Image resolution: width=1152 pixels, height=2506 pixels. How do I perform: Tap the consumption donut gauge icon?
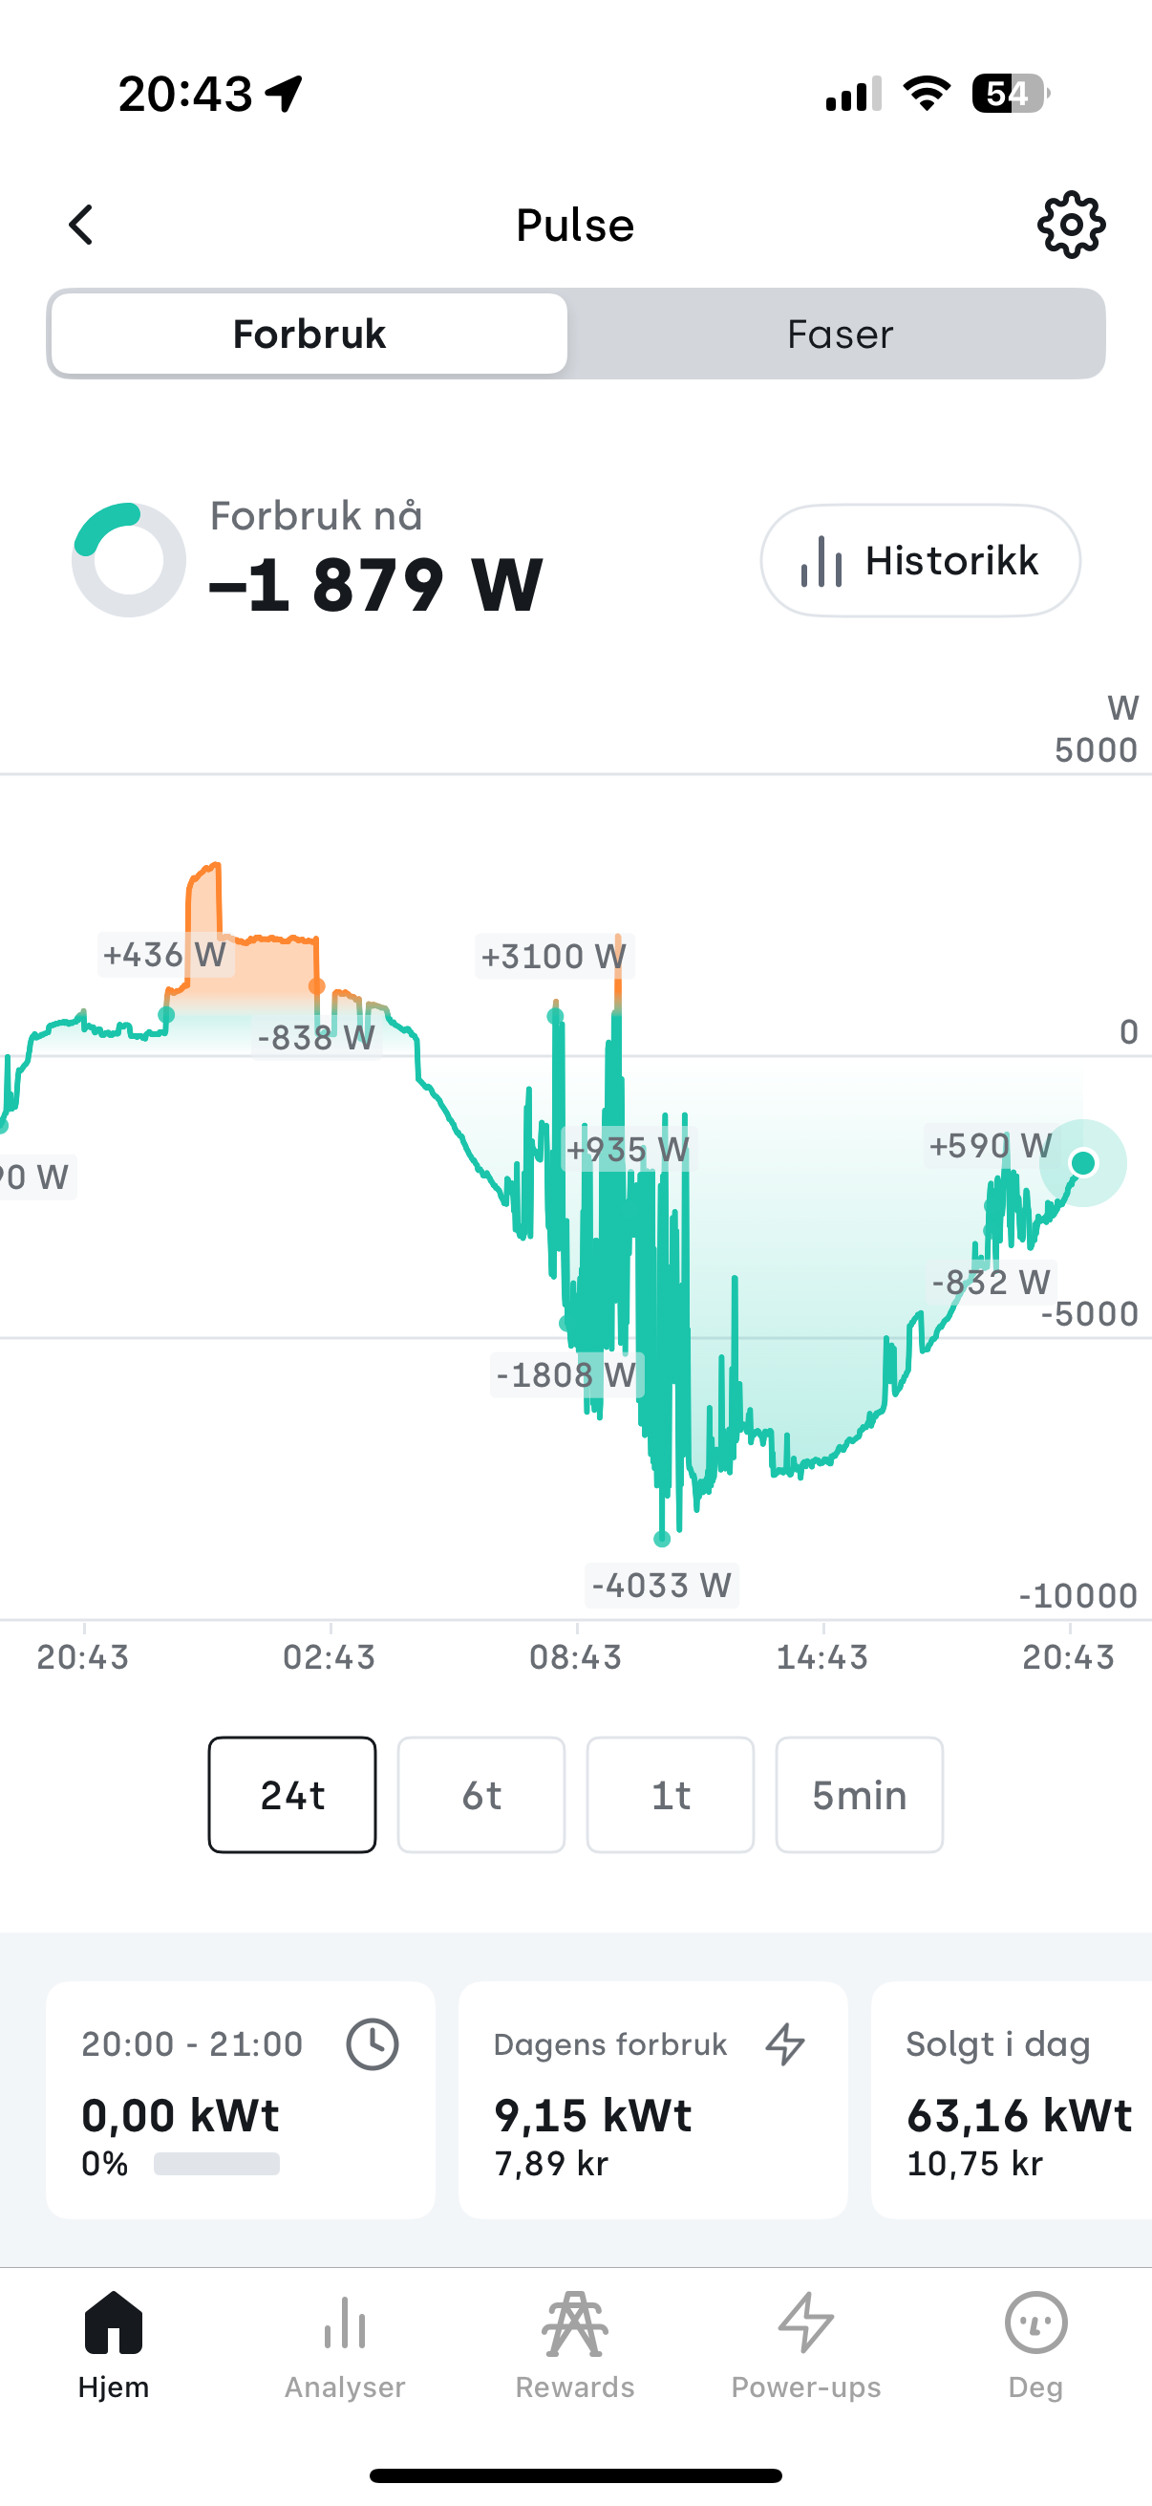pos(128,559)
